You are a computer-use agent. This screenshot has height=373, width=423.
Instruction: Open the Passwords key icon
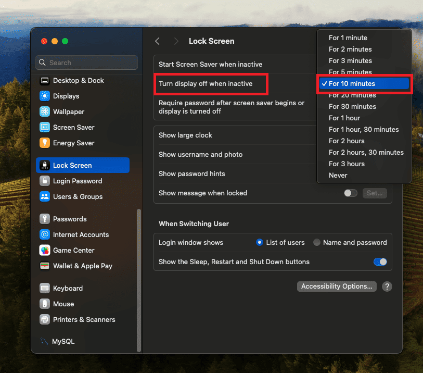(45, 219)
